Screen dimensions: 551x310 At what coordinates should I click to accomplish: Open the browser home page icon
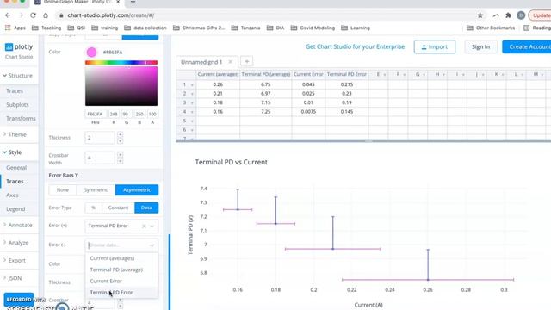point(46,15)
